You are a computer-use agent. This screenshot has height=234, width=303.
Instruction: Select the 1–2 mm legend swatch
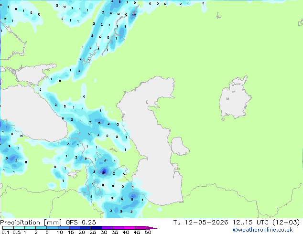point(30,228)
